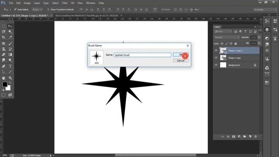Enable Show Transform Controls checkbox
Viewport: 279px width, 157px height.
pos(48,10)
